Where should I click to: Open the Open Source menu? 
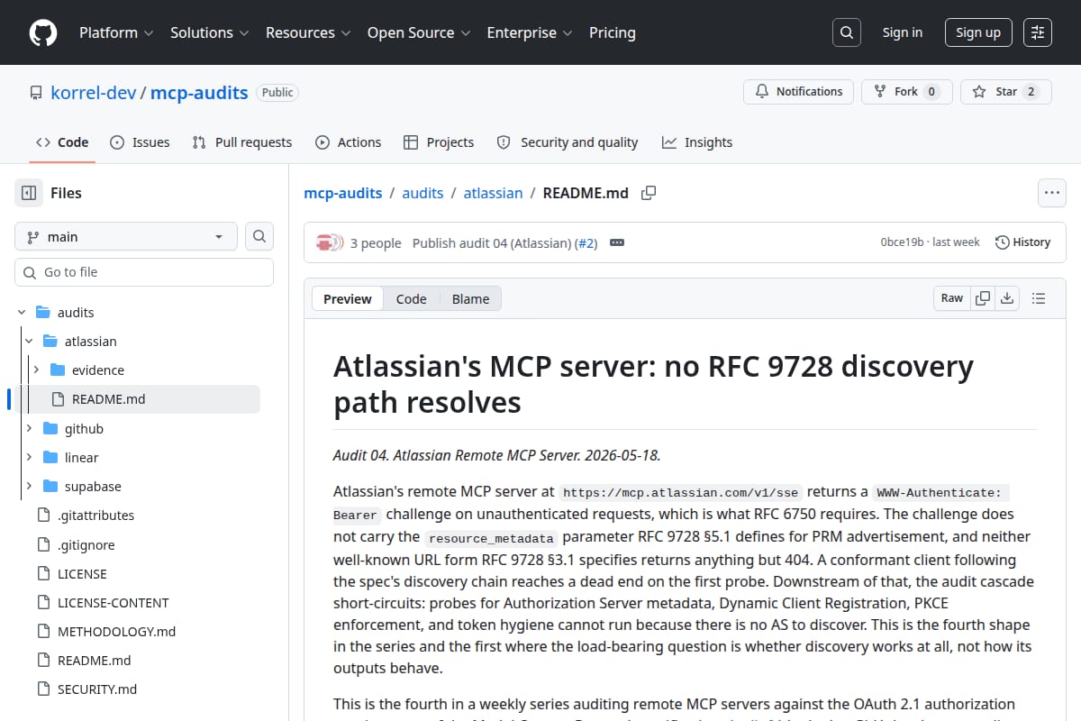click(x=419, y=32)
